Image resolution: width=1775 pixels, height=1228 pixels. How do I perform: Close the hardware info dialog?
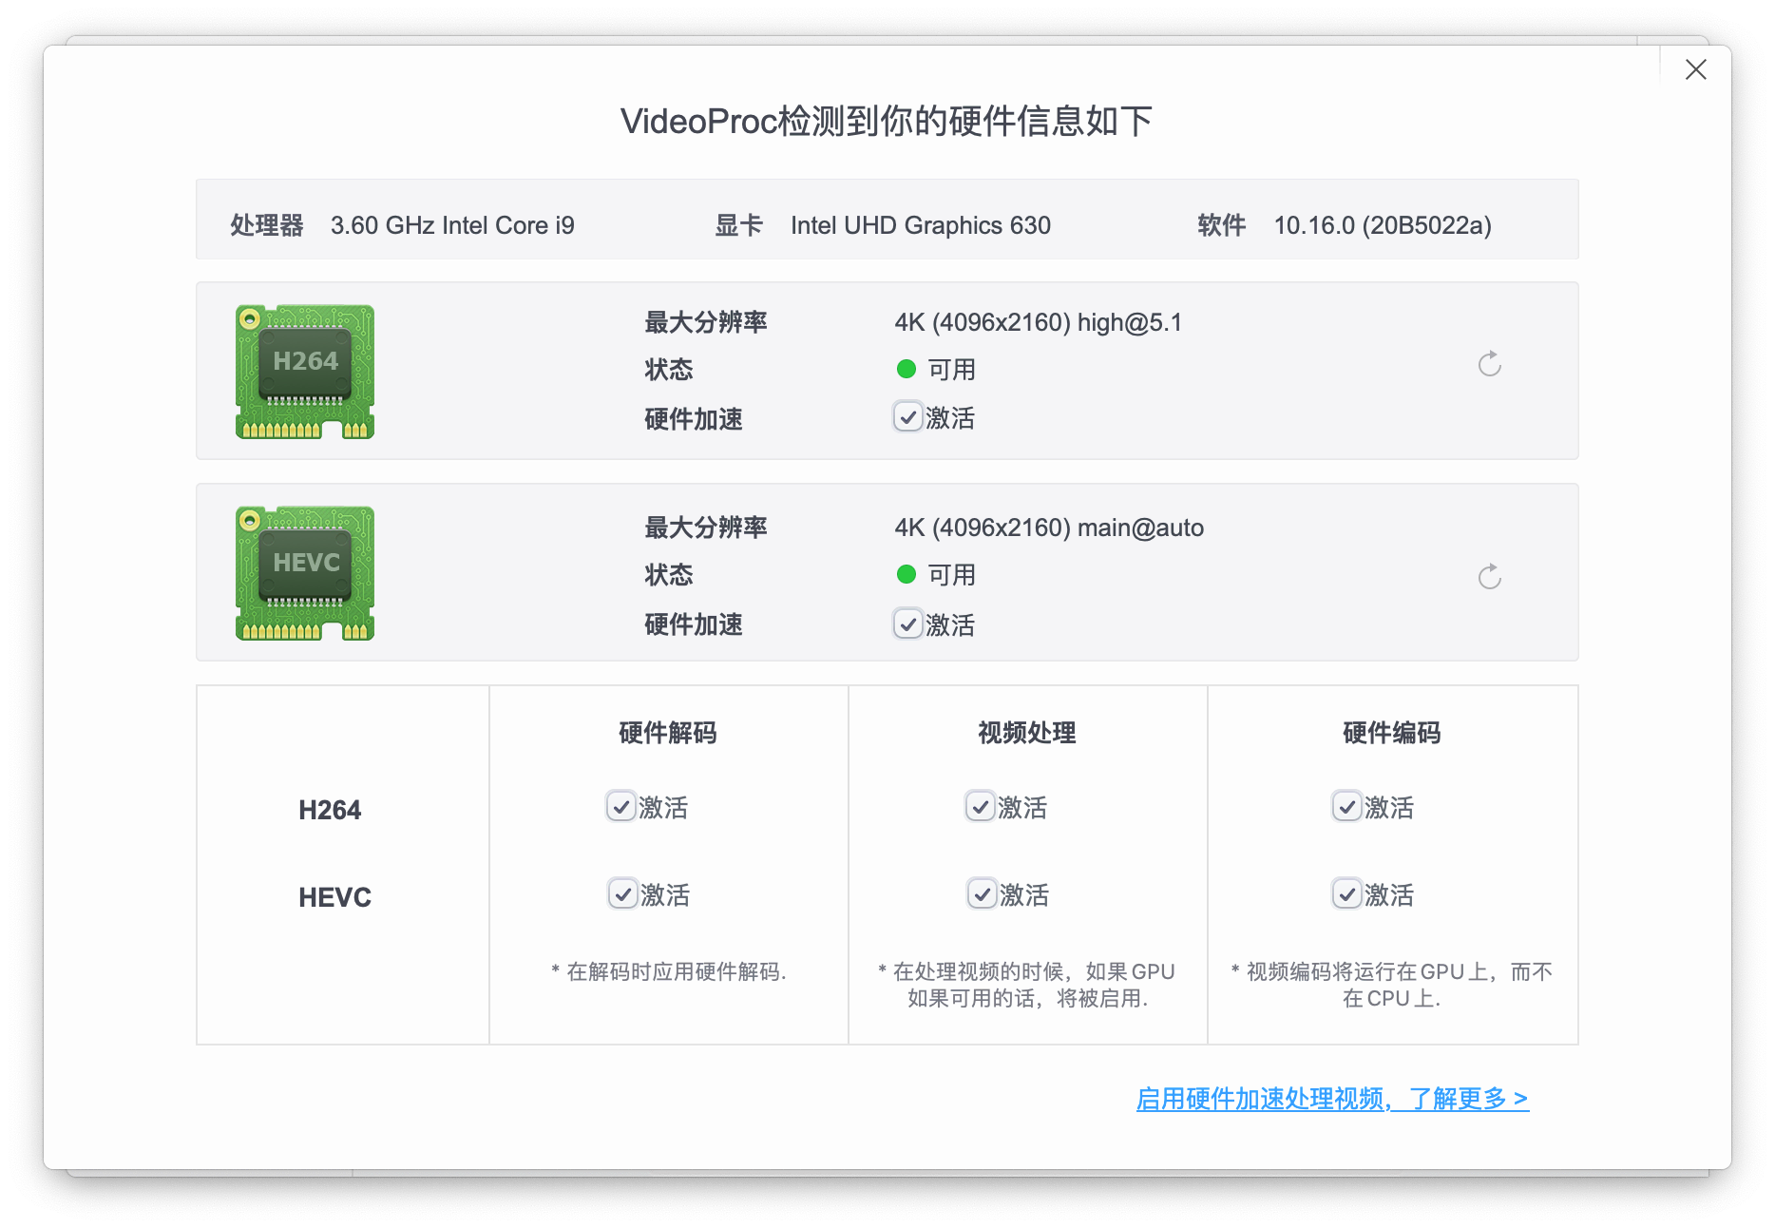point(1695,69)
